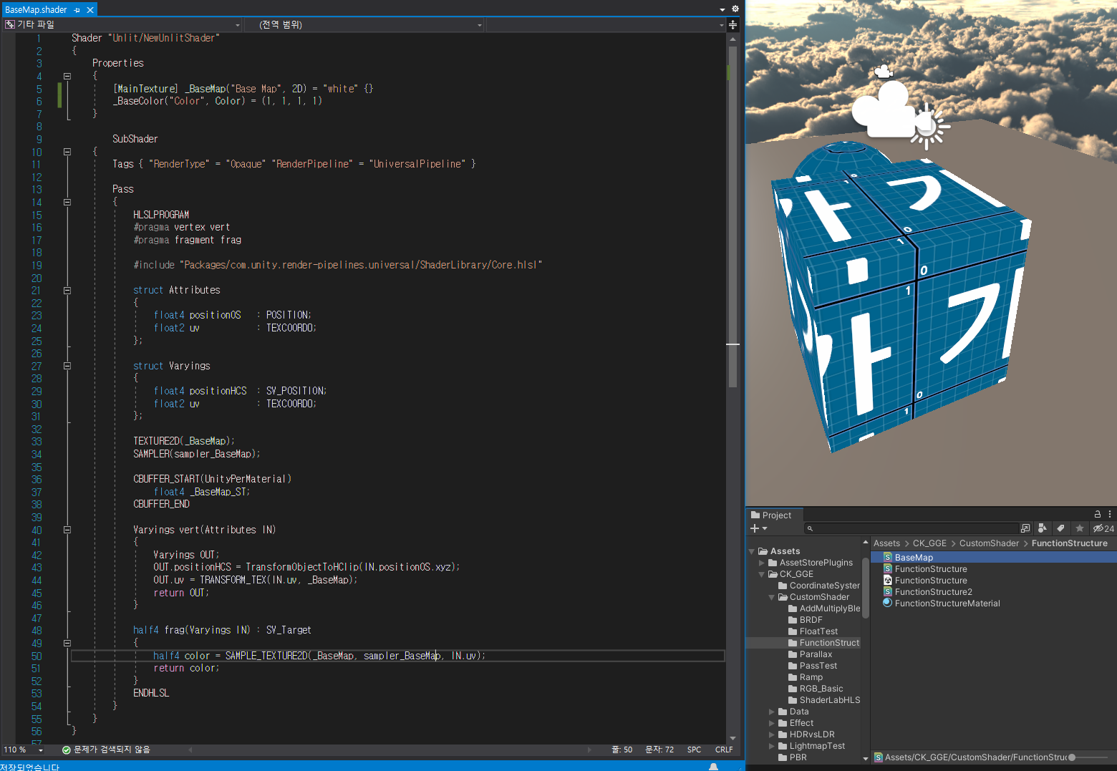Click the Favorites star icon

(1079, 528)
